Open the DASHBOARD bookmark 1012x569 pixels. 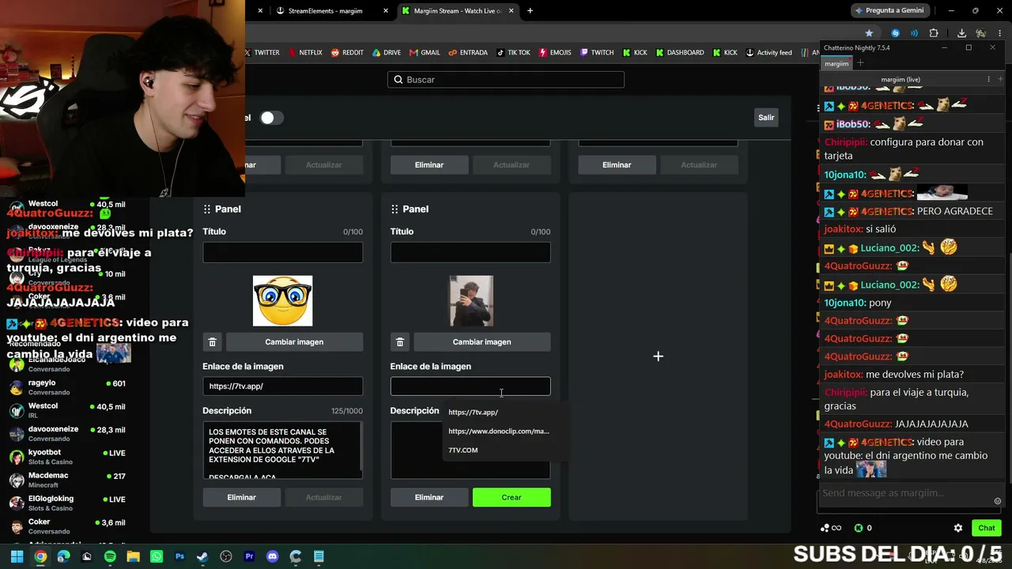coord(680,52)
